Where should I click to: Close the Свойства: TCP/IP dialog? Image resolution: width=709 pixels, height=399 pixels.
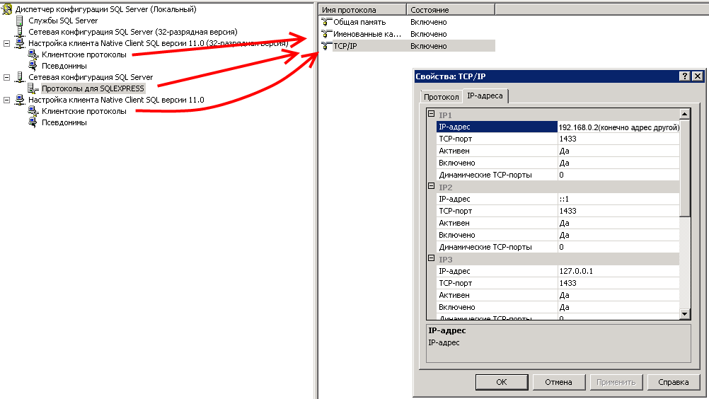698,76
